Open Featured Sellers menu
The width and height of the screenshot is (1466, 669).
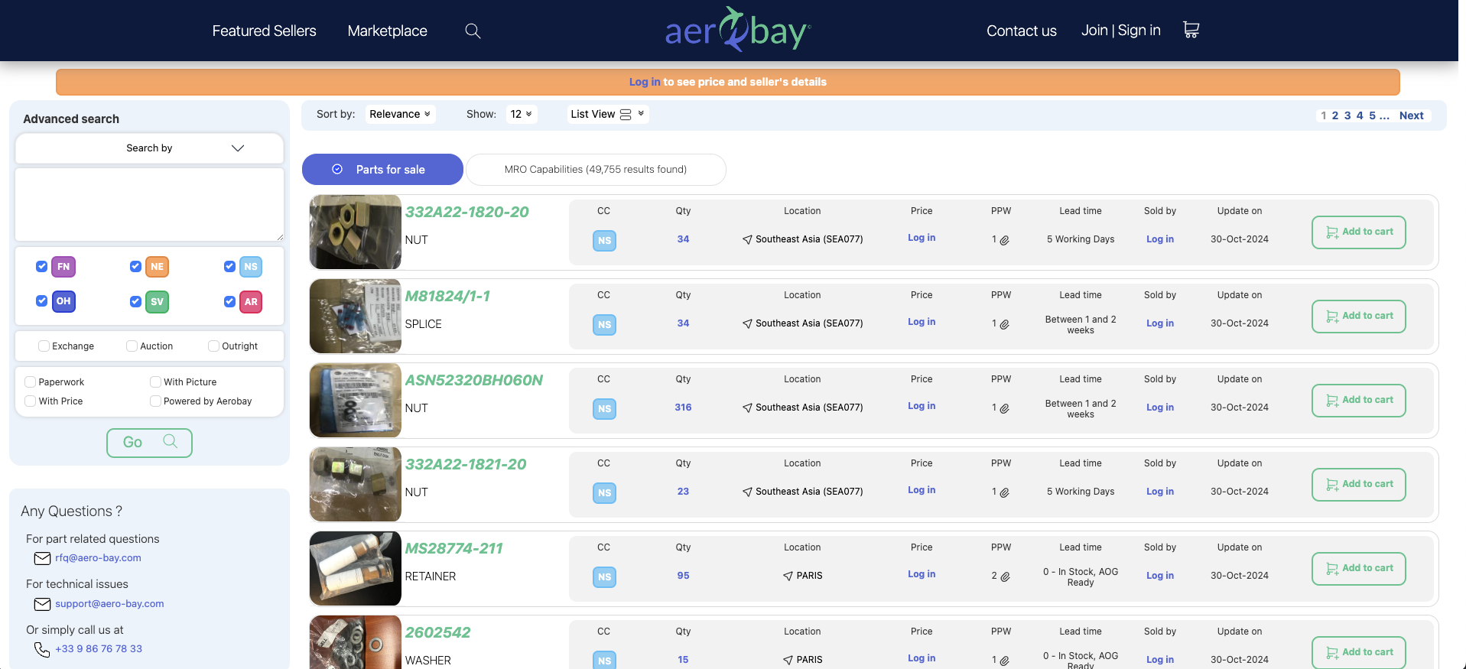click(x=264, y=31)
